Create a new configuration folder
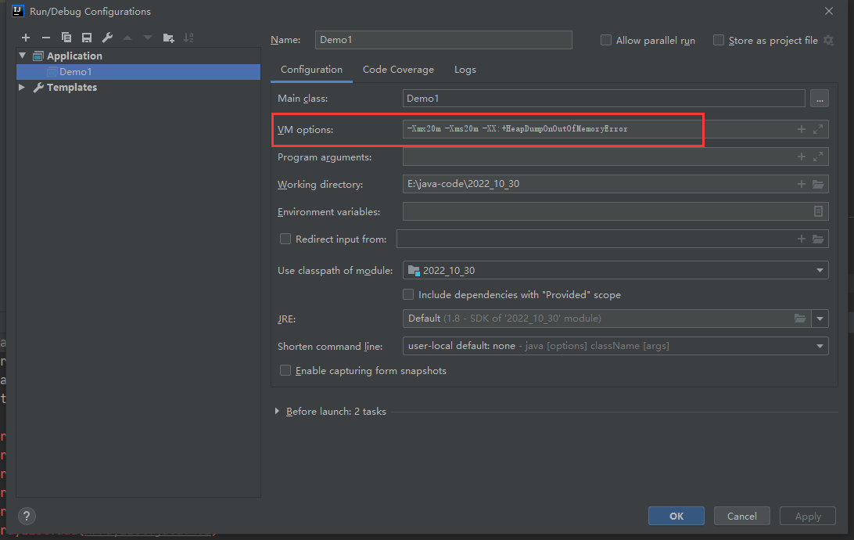The height and width of the screenshot is (540, 854). 168,38
